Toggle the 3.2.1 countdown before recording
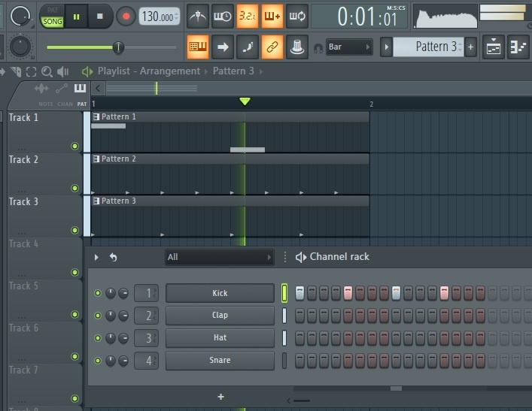Viewport: 532px width, 411px height. [248, 16]
